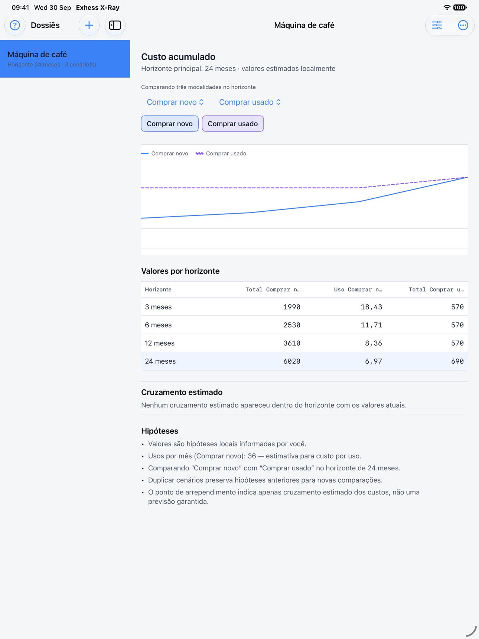Select the 12 meses row label
The image size is (479, 639).
[x=160, y=343]
